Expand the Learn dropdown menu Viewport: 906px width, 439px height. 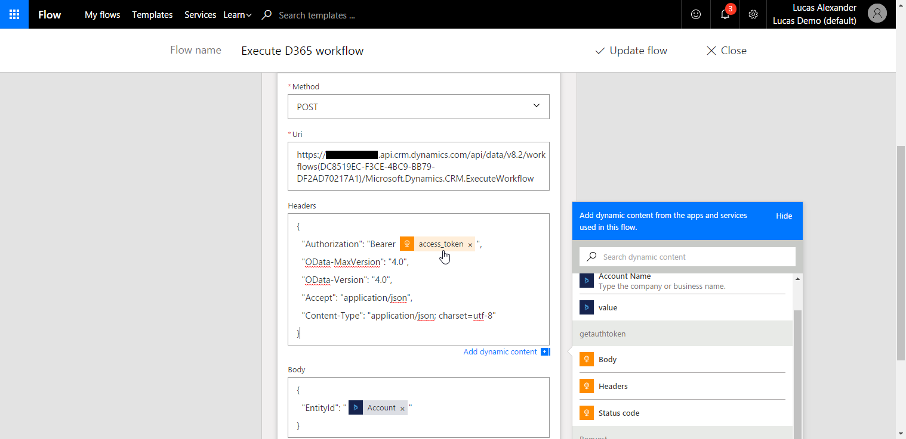[238, 15]
